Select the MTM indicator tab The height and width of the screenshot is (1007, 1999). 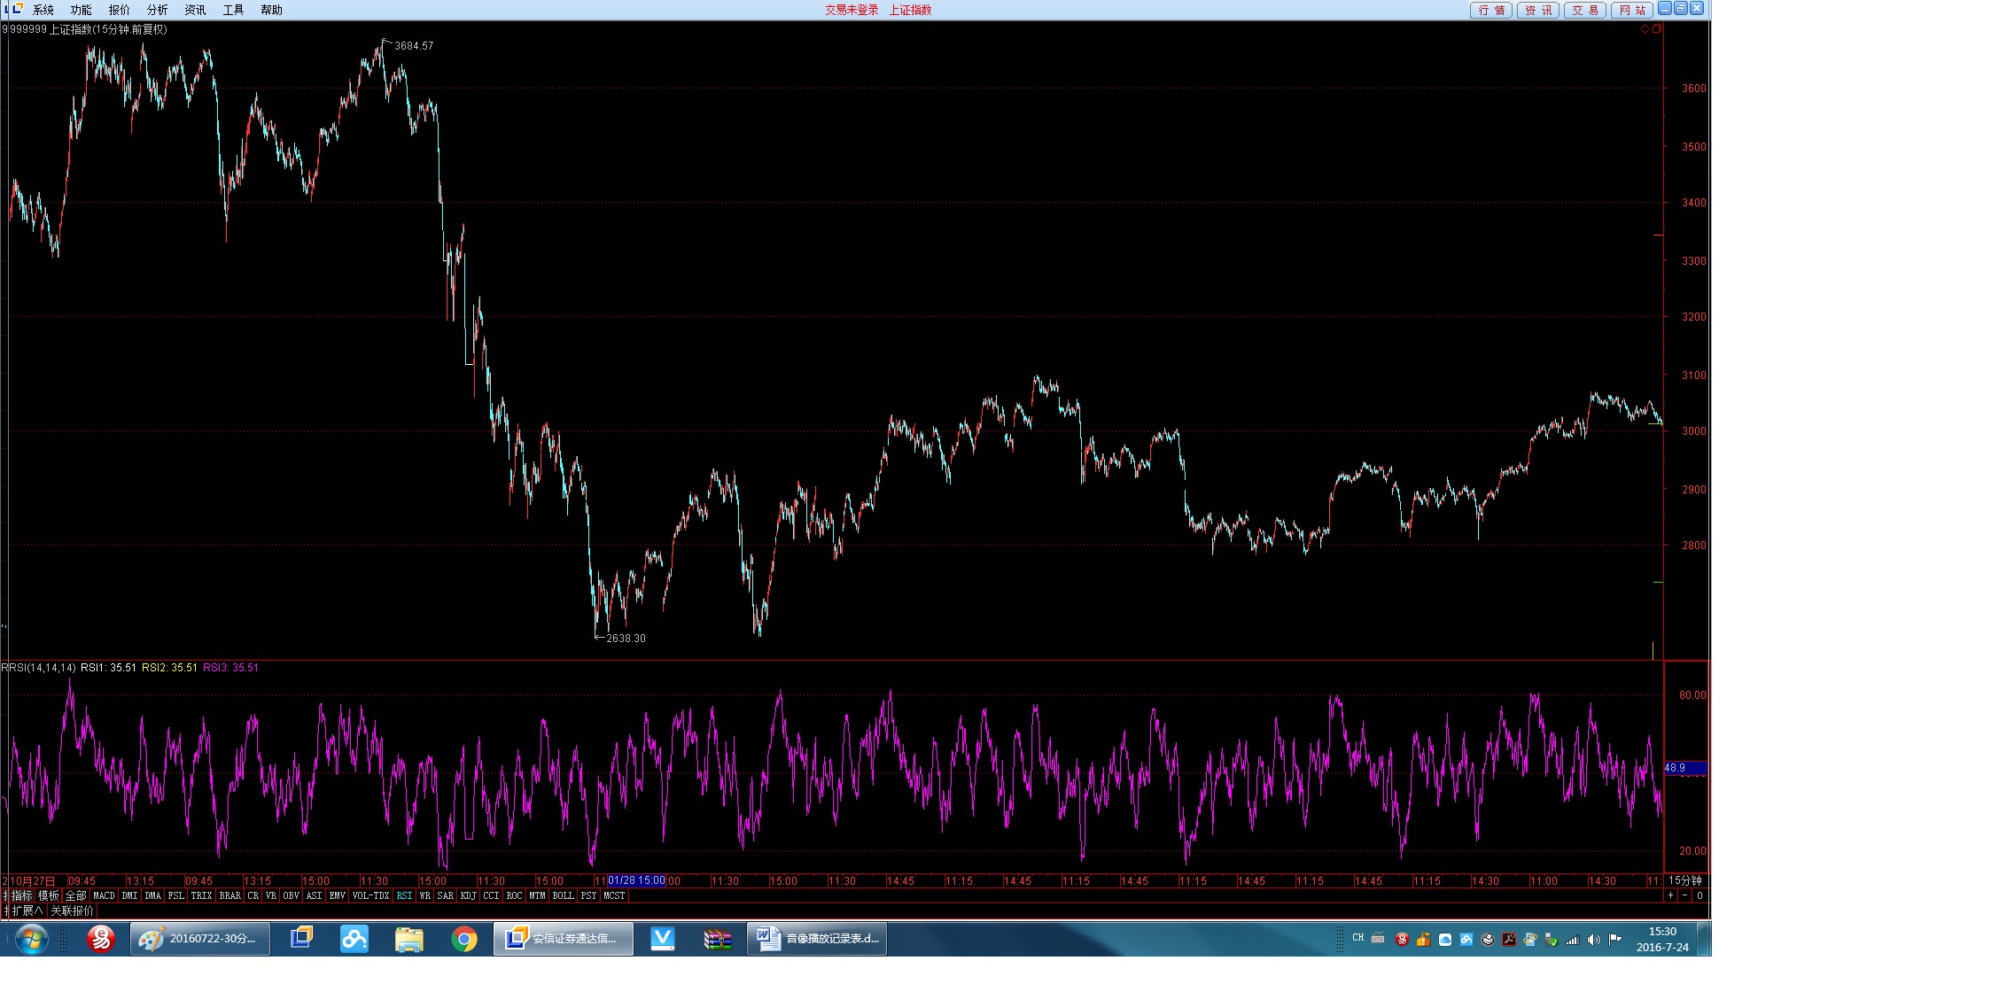tap(537, 895)
